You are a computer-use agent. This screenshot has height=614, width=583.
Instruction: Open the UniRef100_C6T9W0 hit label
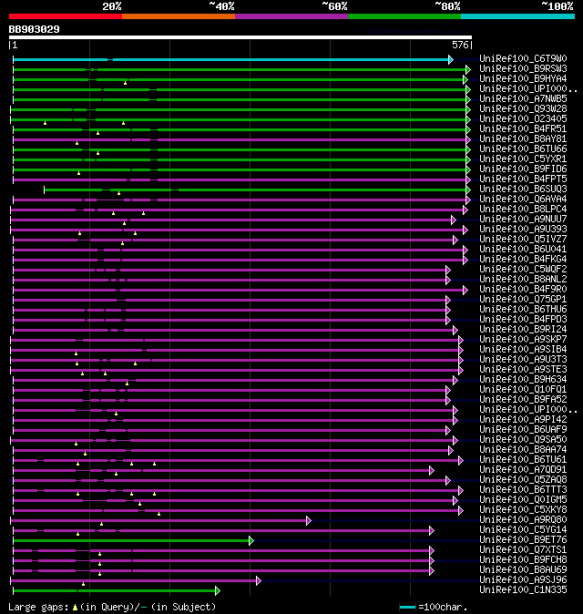[x=523, y=58]
